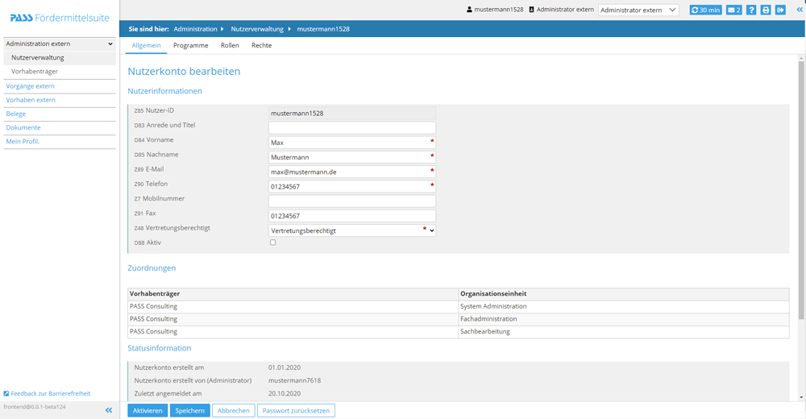
Task: Click PASS Consulting in the Fachadministration row
Action: click(x=153, y=319)
